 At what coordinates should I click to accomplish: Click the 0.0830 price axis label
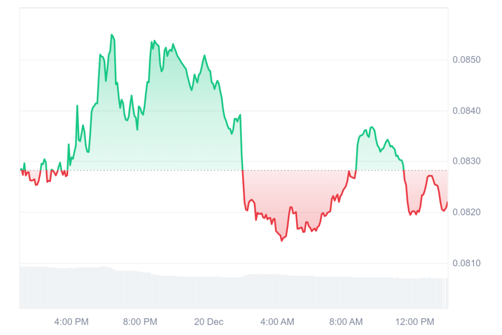(x=467, y=161)
